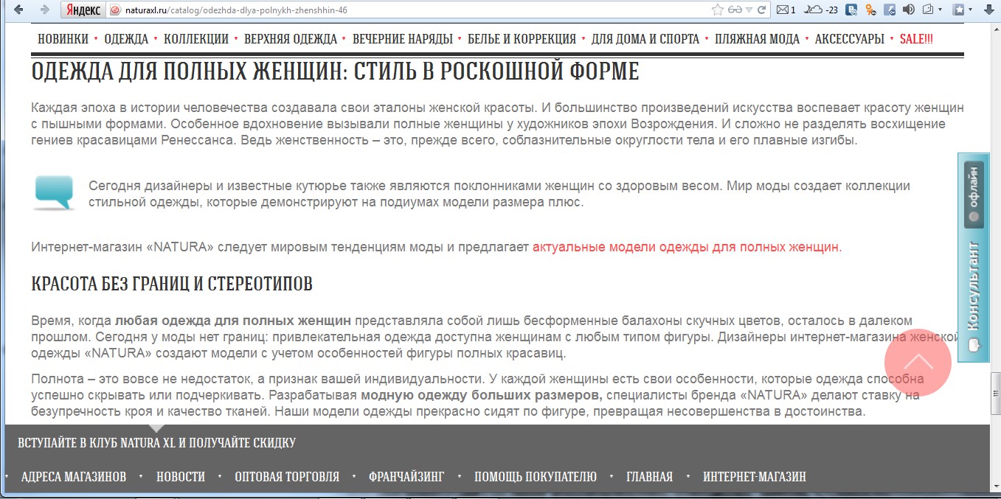
Task: Open the ВЕЧЕРНИЕ НАРЯДЫ menu item
Action: pos(402,39)
